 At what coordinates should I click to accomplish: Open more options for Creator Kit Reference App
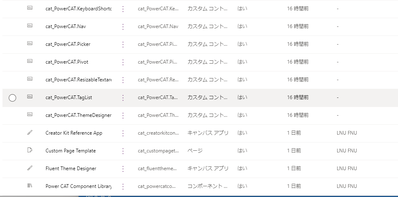tap(123, 133)
